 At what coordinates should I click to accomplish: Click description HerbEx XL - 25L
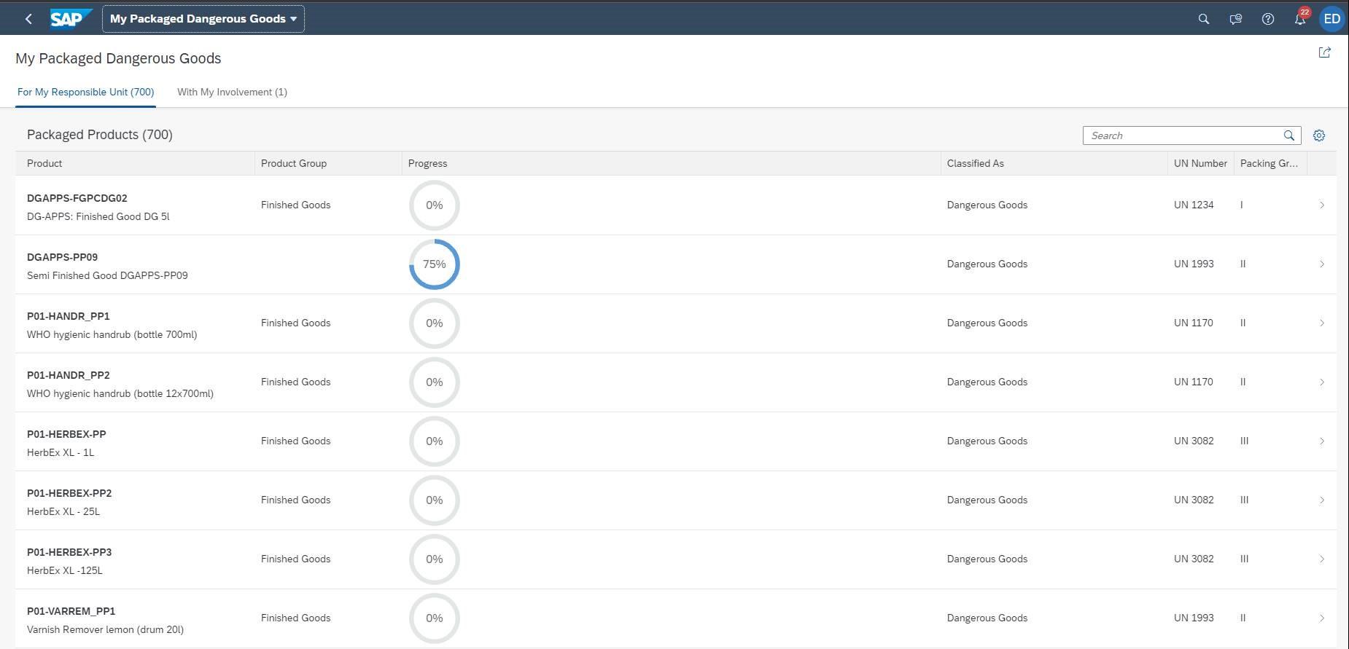pyautogui.click(x=63, y=511)
